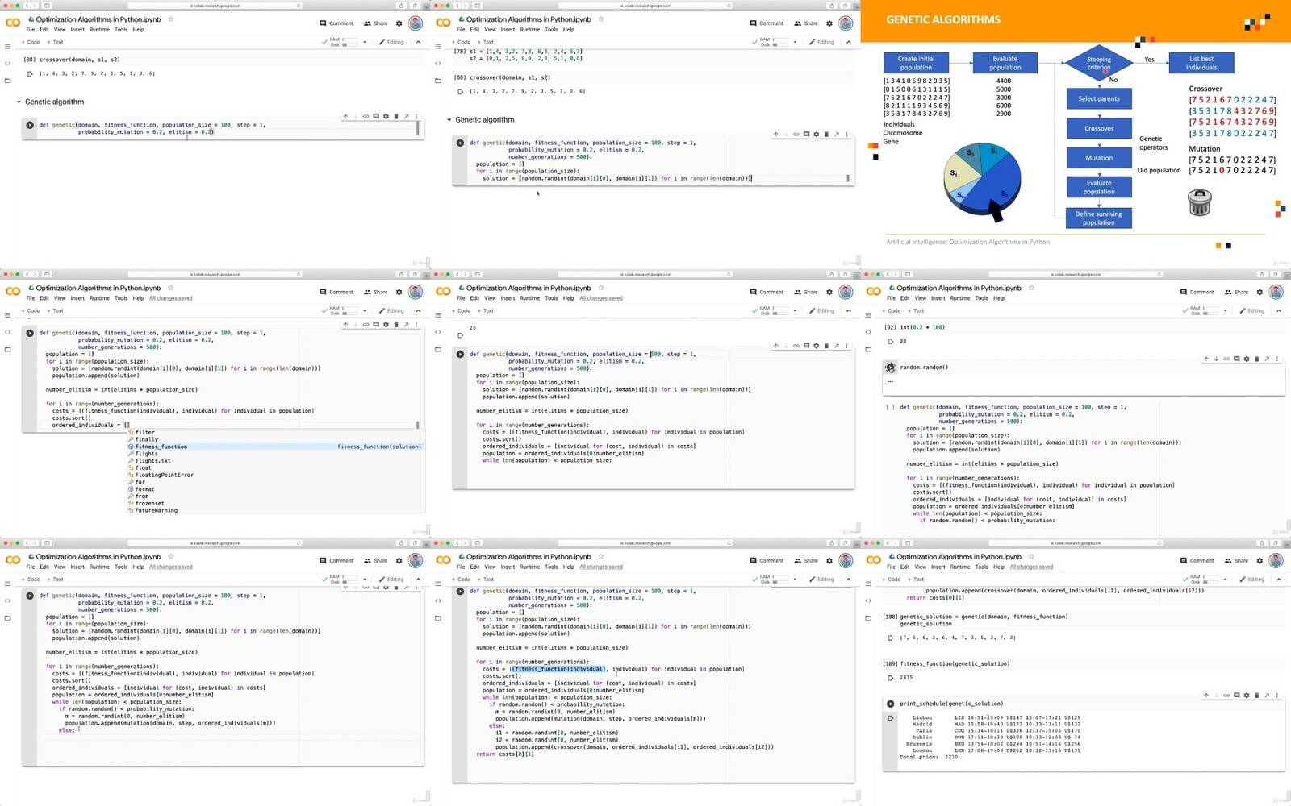The image size is (1291, 806).
Task: Open Editing mode dropdown in the autocomplete window
Action: (x=391, y=310)
